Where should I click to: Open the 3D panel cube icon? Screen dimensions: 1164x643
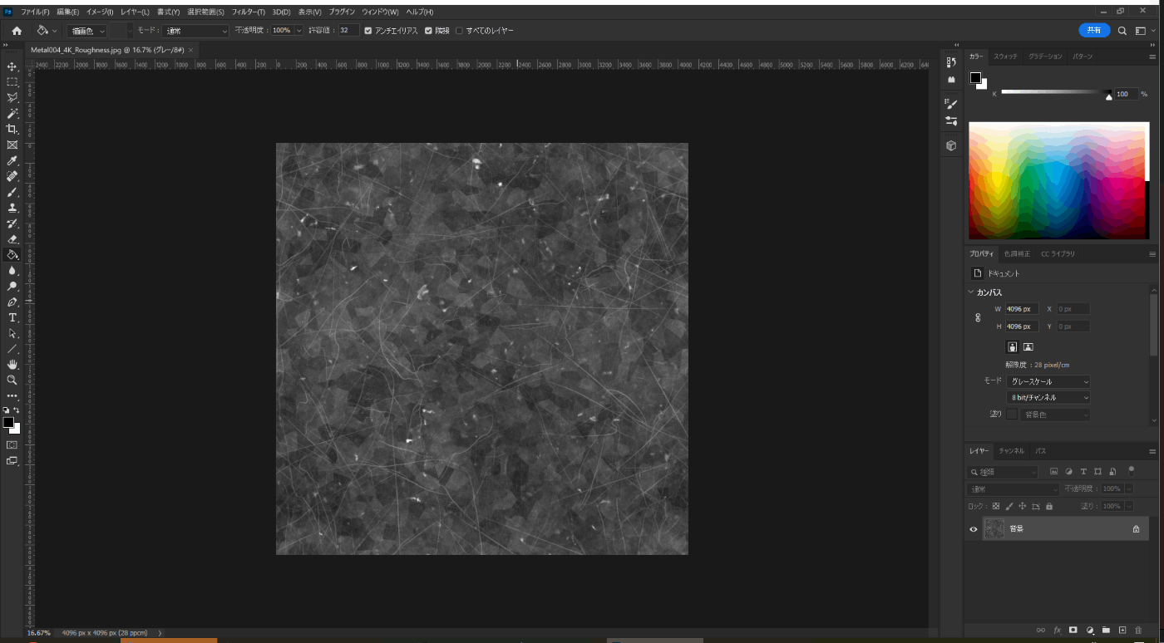[x=951, y=145]
